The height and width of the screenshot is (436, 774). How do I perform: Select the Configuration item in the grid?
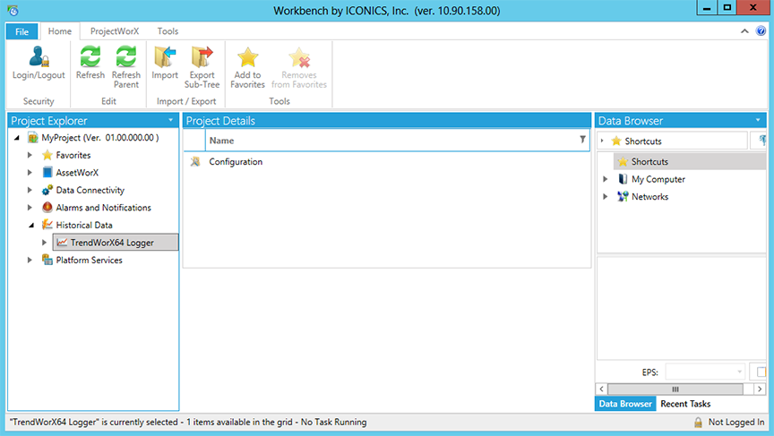coord(236,162)
